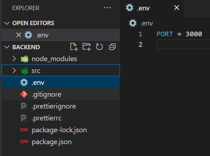Screen dimensions: 210x156
Task: Open .prettierrc file from the tree
Action: point(61,118)
